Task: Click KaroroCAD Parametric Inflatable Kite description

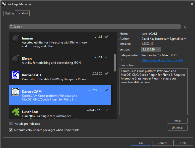Action: pyautogui.click(x=54, y=79)
